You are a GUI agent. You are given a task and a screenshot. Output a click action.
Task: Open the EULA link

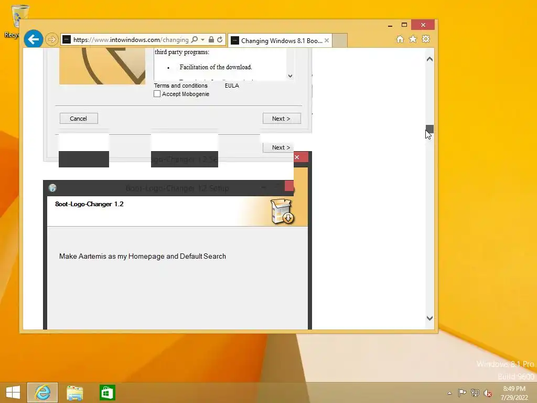click(232, 86)
